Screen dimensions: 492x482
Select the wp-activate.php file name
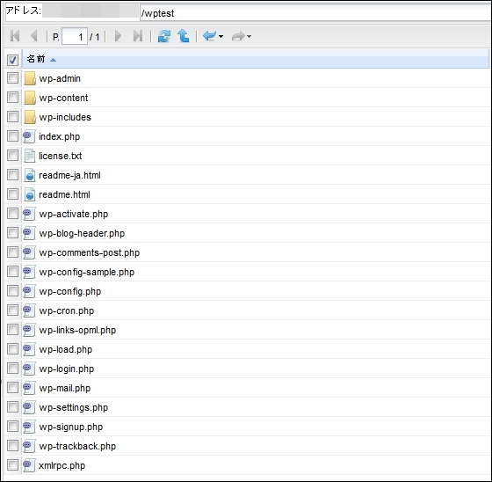click(x=74, y=215)
